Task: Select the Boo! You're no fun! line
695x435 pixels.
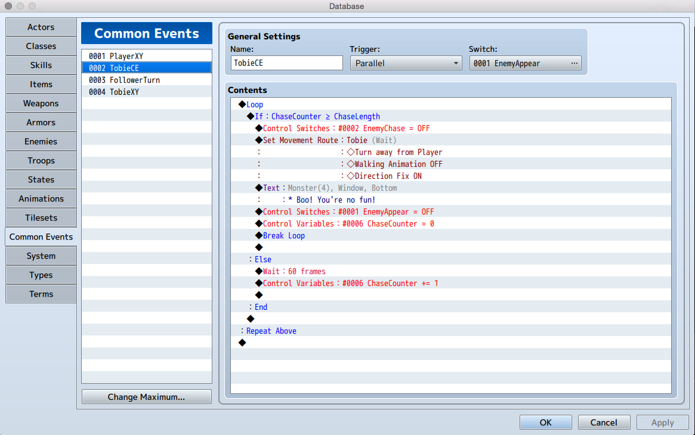Action: [451, 200]
